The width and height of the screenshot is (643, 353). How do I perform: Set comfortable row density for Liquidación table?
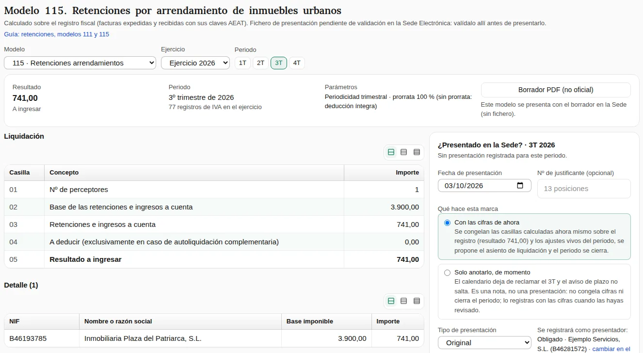(x=391, y=152)
